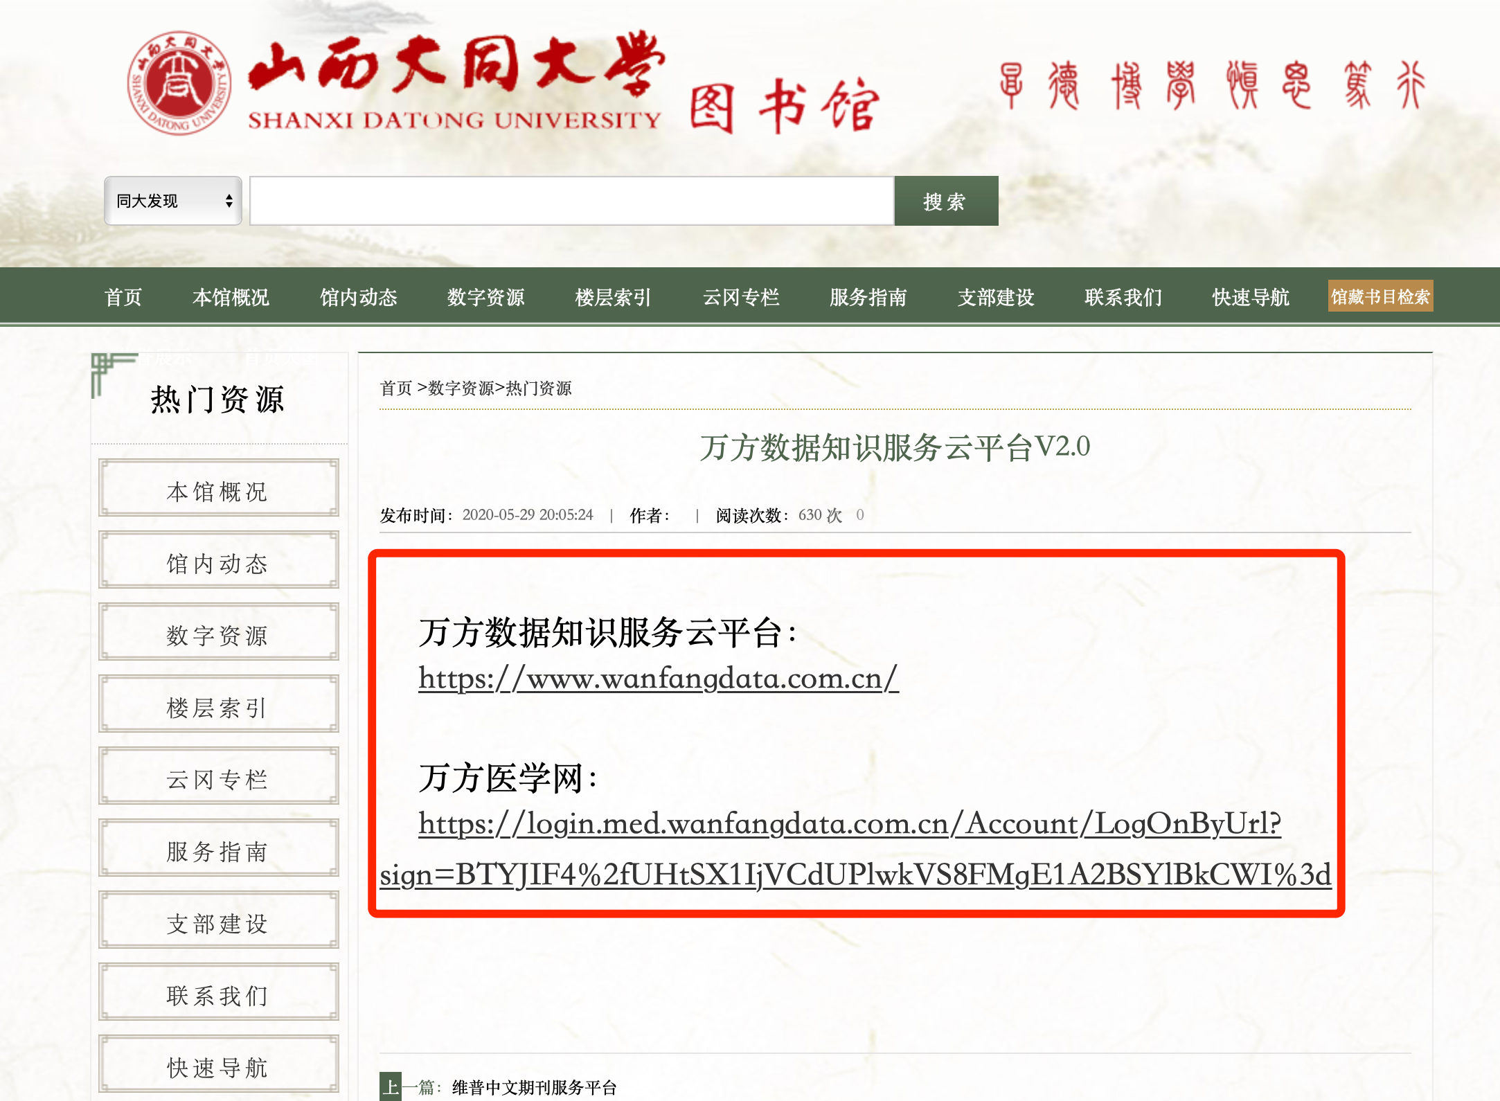Click the publish time 2020-05-29 20:05:24
This screenshot has width=1500, height=1101.
[x=528, y=515]
